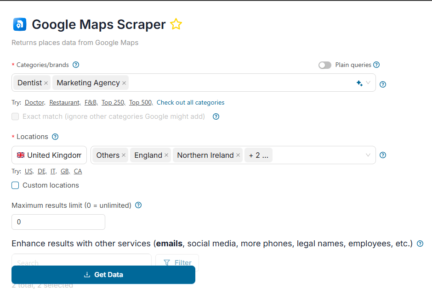Mark Google Maps Scraper as favorite star

176,24
